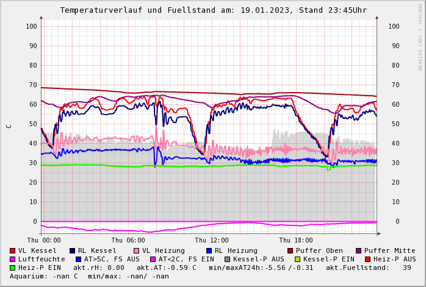Click the Aquarium min/max status line
The width and height of the screenshot is (426, 287).
click(x=89, y=277)
